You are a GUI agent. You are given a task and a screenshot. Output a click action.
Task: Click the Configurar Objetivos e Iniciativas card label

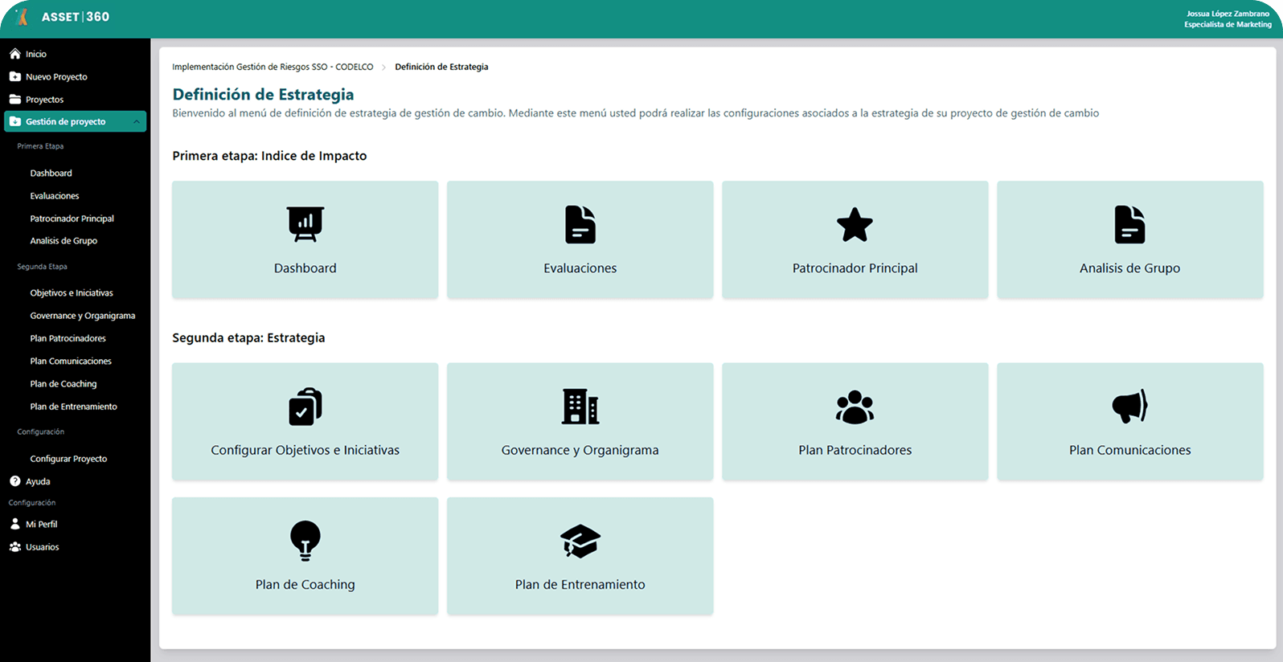(x=305, y=450)
